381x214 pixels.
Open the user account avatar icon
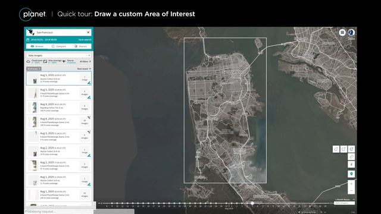pyautogui.click(x=351, y=32)
